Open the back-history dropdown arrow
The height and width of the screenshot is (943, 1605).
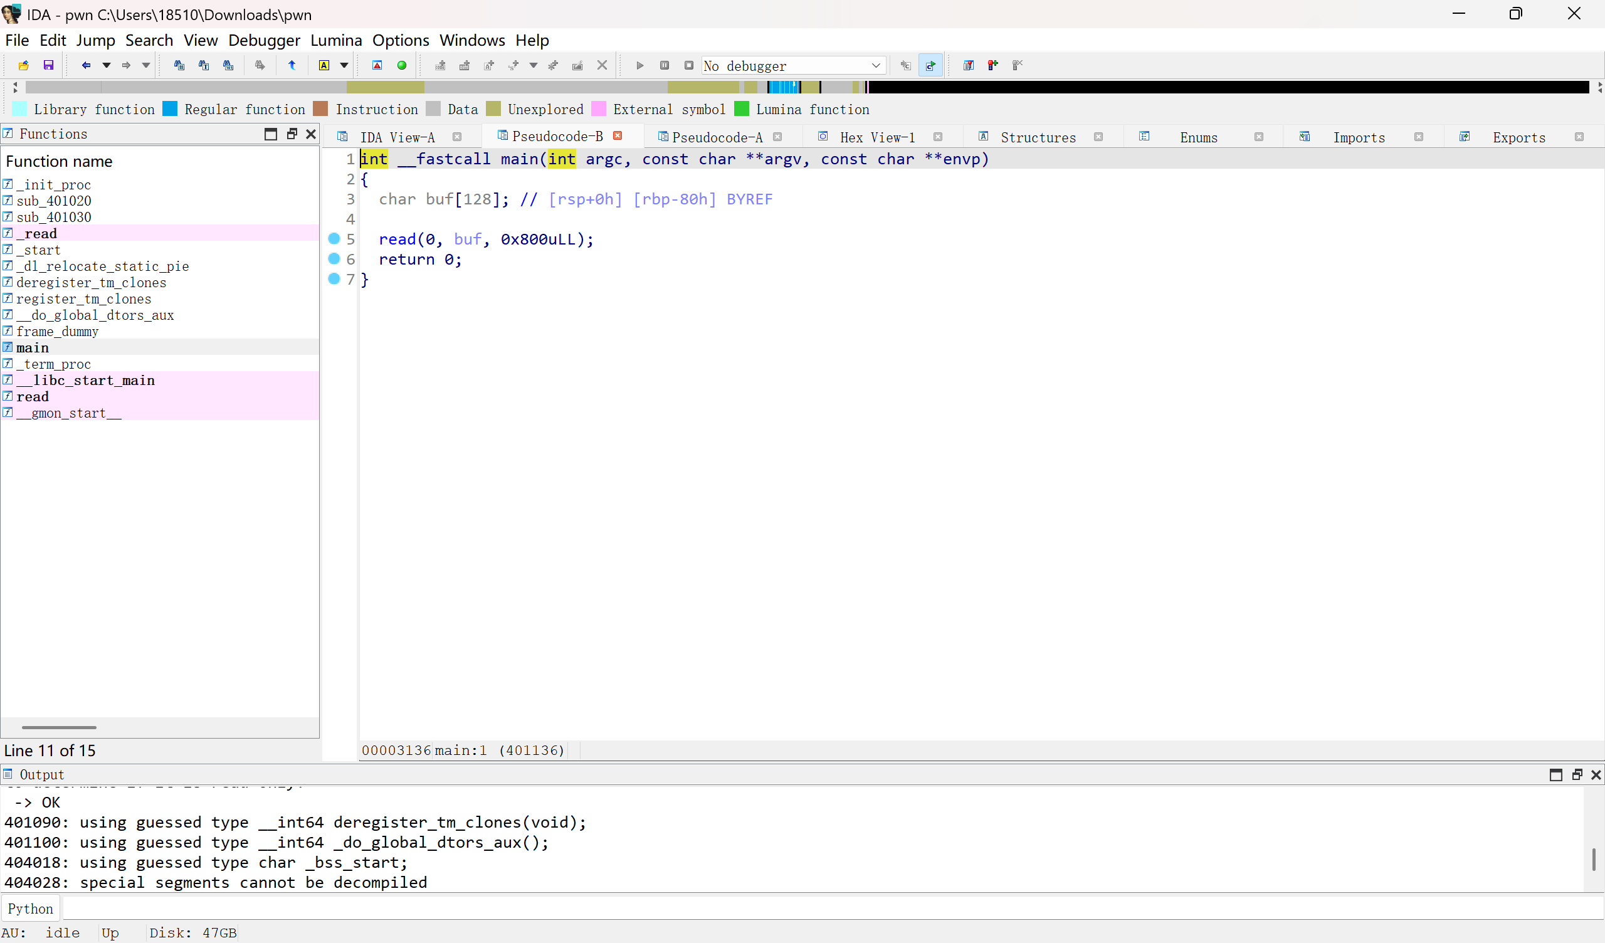point(107,65)
